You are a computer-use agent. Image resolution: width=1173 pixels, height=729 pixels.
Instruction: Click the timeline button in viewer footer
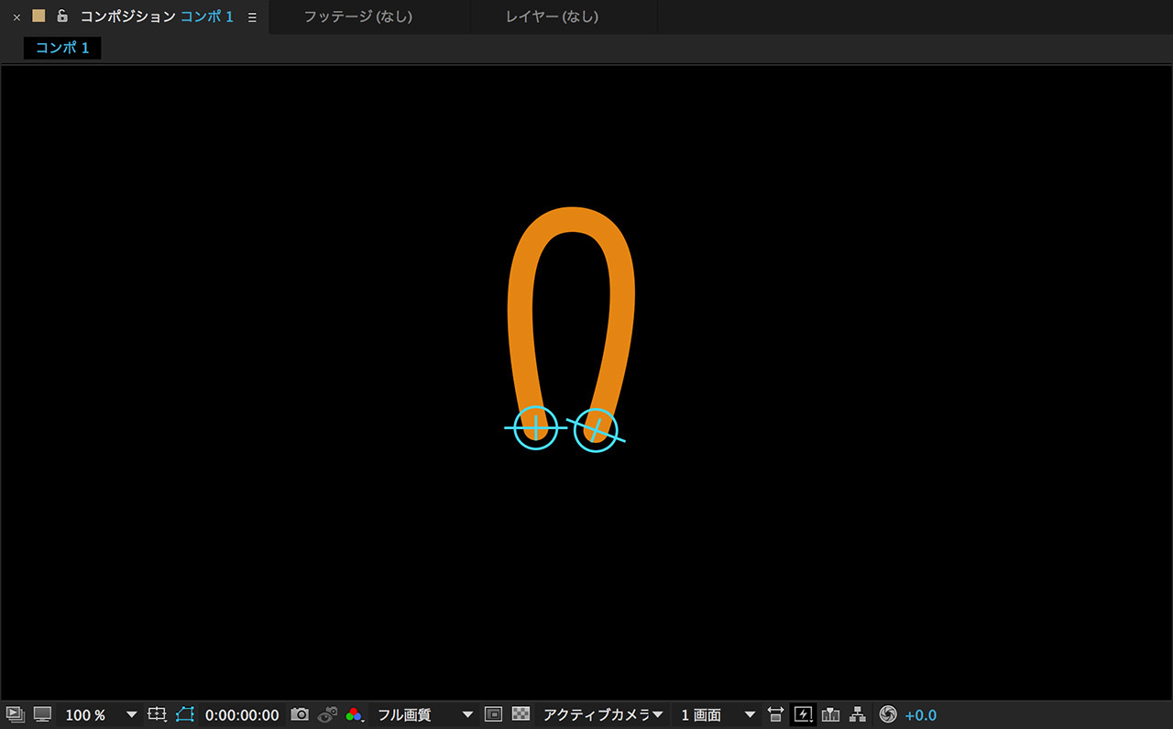(831, 714)
